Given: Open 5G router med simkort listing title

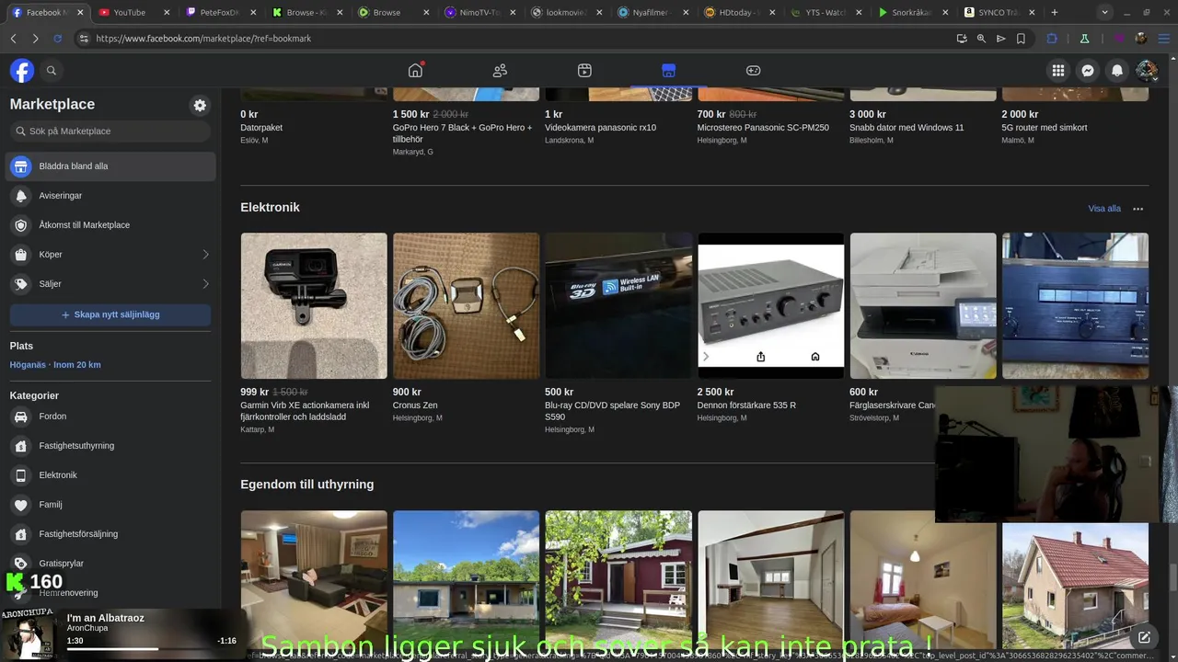Looking at the screenshot, I should [x=1045, y=128].
